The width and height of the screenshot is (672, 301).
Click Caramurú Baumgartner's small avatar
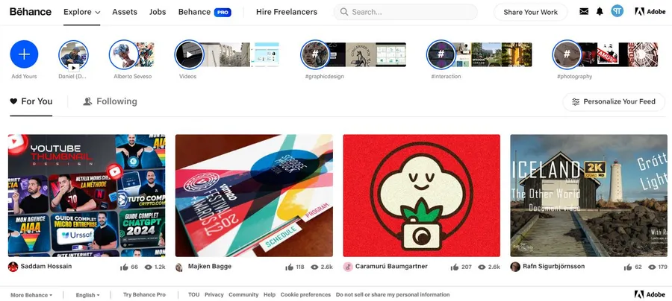click(x=348, y=267)
